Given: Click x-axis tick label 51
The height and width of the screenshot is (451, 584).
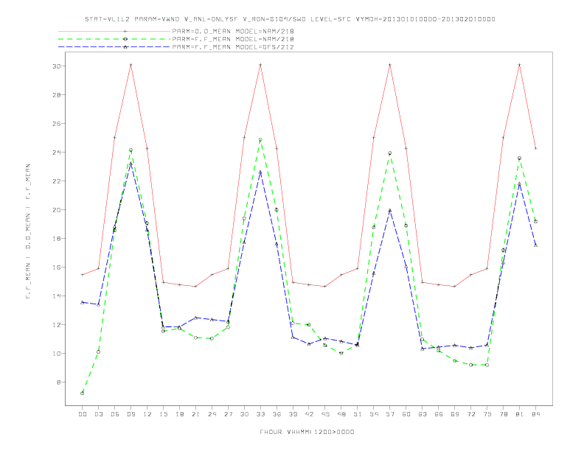Looking at the screenshot, I should (358, 414).
